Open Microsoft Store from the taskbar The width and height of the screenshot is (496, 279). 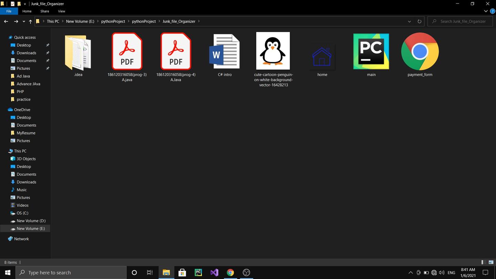[x=182, y=272]
